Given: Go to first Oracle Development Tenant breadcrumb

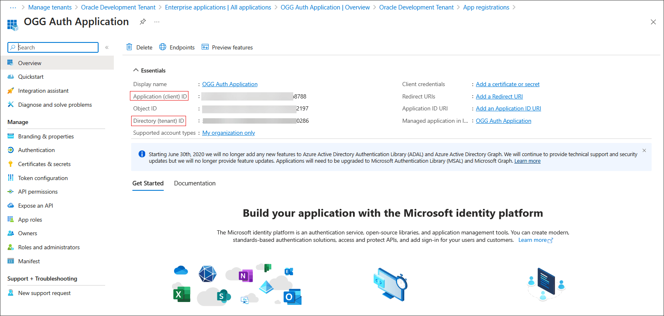Looking at the screenshot, I should [118, 7].
